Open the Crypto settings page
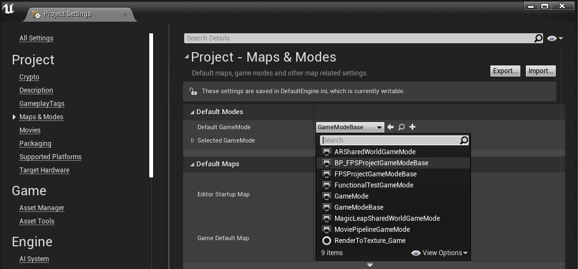578x269 pixels. (29, 77)
